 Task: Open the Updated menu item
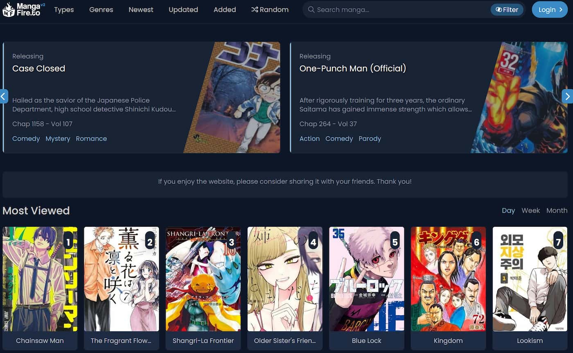coord(183,9)
